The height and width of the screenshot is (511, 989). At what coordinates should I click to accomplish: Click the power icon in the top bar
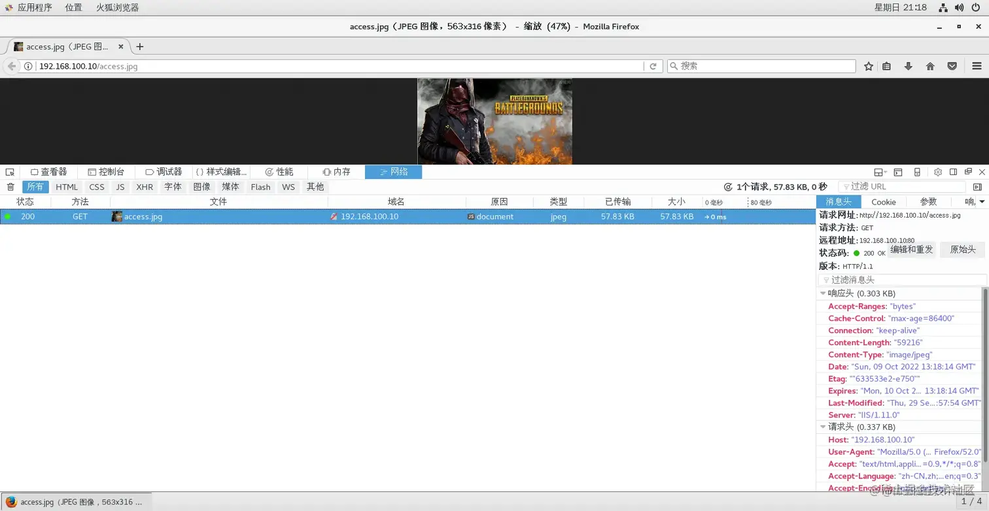tap(976, 8)
